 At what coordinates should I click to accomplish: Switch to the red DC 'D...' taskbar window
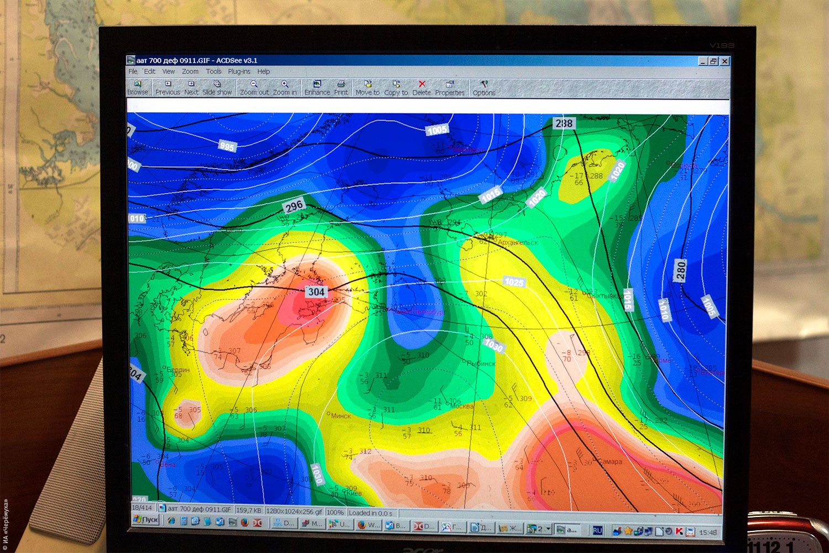tap(426, 526)
